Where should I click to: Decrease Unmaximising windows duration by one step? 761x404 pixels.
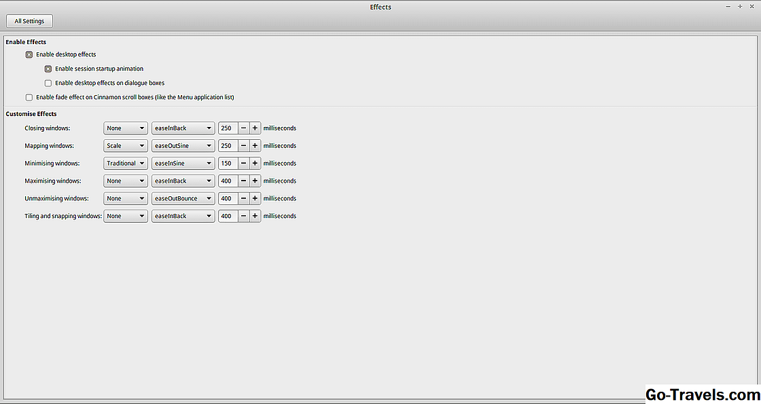click(x=243, y=199)
